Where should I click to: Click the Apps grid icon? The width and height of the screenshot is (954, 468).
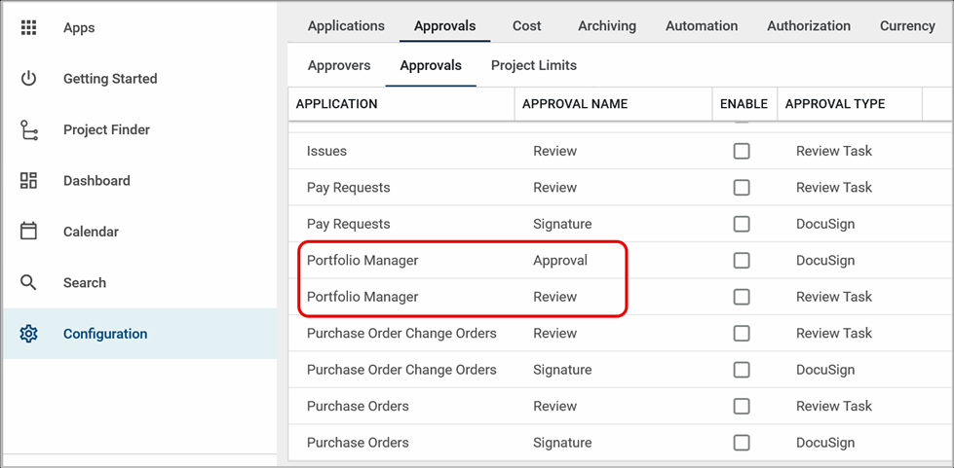tap(28, 27)
